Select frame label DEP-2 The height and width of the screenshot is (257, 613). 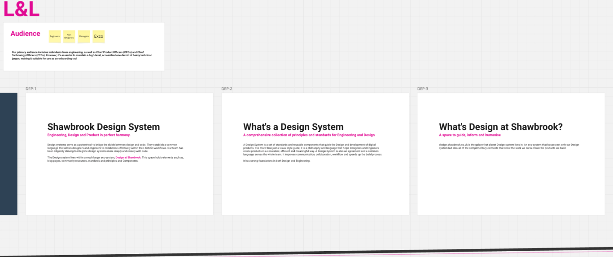227,89
